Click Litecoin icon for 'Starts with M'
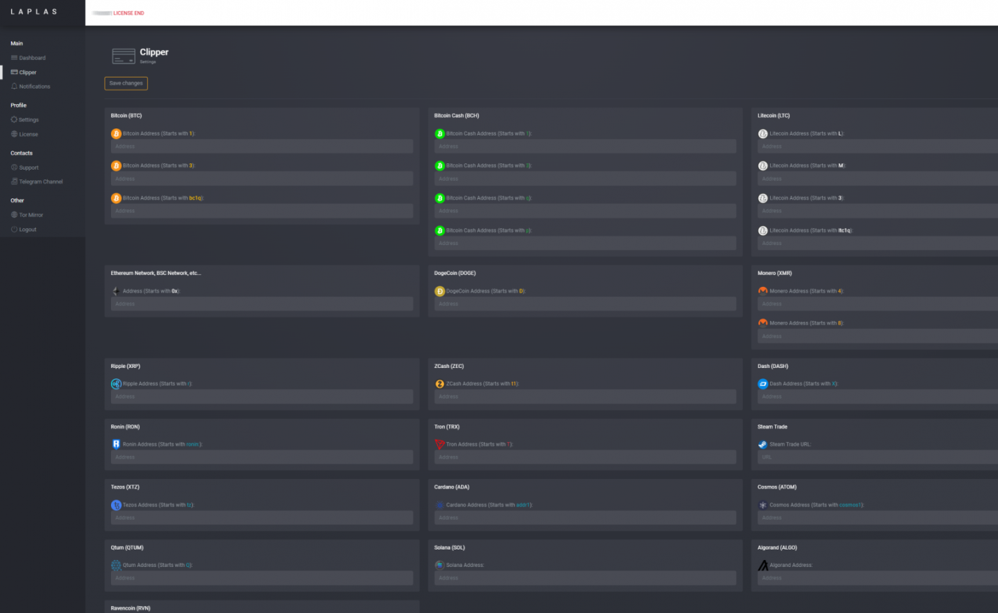Viewport: 998px width, 613px height. coord(763,165)
